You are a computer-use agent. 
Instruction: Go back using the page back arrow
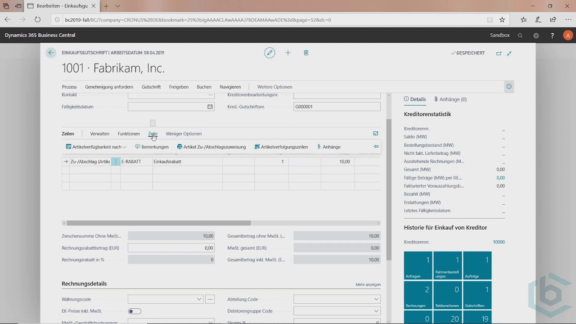point(51,53)
